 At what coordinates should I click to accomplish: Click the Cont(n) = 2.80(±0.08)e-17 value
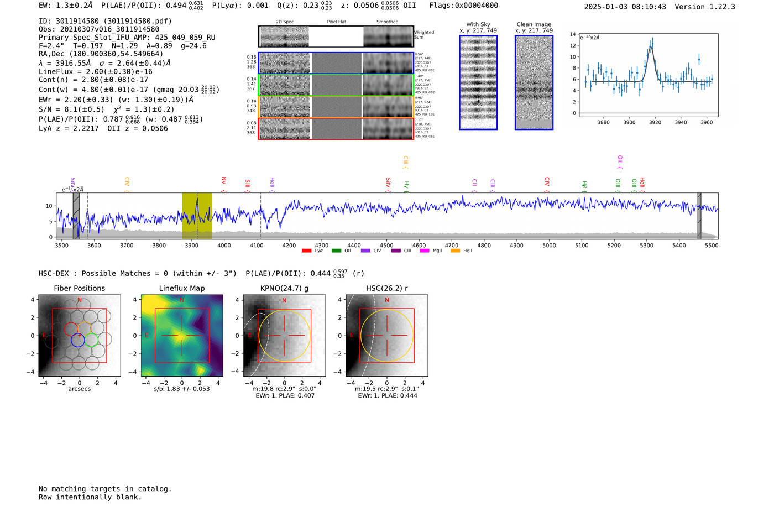pos(93,80)
